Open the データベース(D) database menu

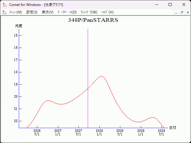click(x=67, y=12)
